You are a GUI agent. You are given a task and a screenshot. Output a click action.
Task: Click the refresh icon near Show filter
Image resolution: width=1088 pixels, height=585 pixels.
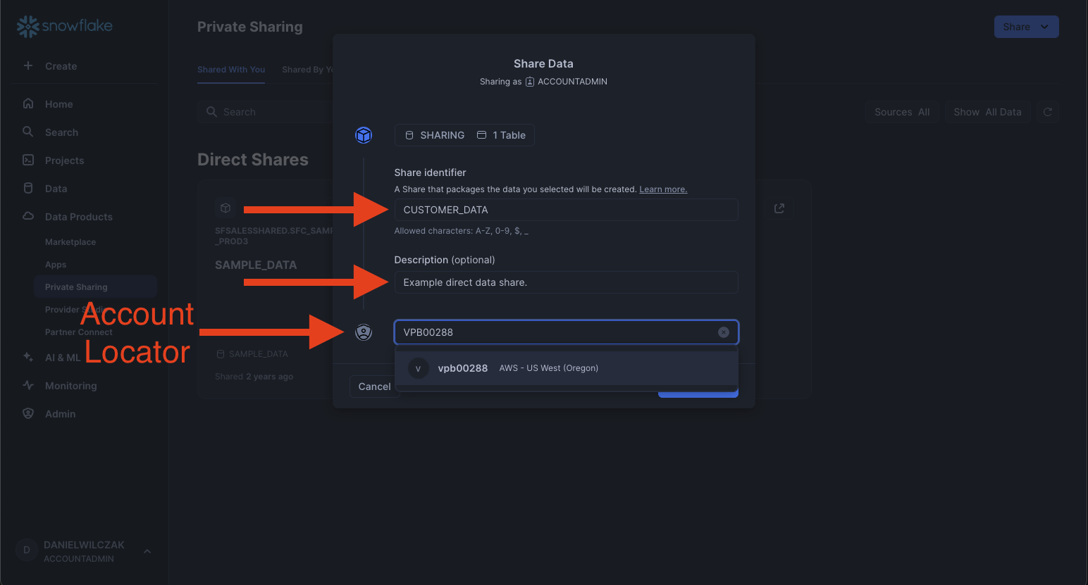[1048, 112]
